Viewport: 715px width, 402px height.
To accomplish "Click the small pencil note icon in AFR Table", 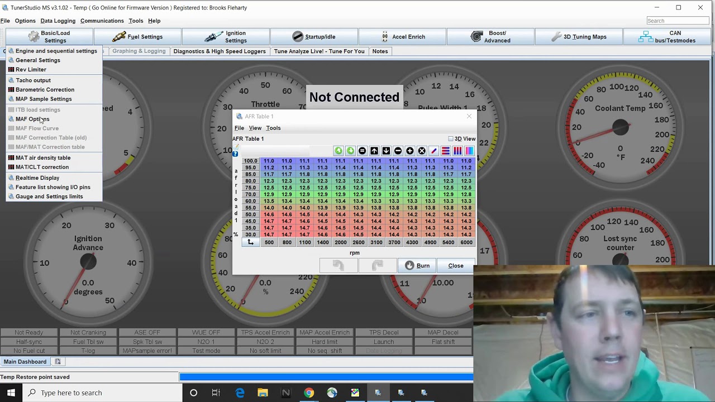I will click(236, 147).
